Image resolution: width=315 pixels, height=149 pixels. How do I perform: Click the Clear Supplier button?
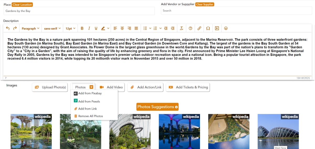click(x=205, y=4)
